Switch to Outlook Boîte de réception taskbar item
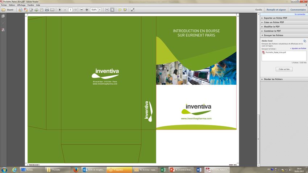Screen dimensions: 308x173 point(93,170)
